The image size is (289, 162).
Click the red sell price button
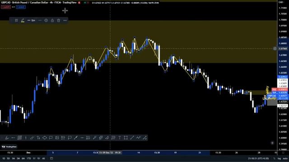[x=6, y=7]
